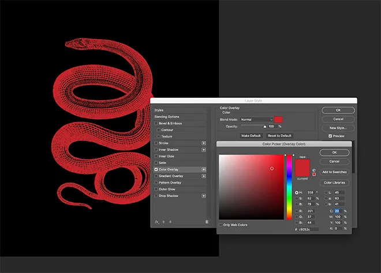Enable the Stroke effect checkbox
This screenshot has width=381, height=273.
pos(156,143)
